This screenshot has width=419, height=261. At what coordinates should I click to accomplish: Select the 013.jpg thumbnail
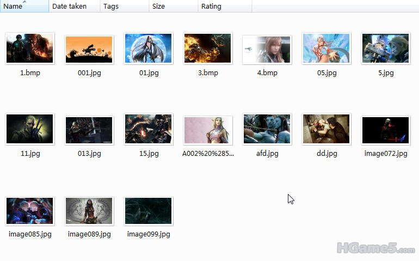pyautogui.click(x=89, y=130)
